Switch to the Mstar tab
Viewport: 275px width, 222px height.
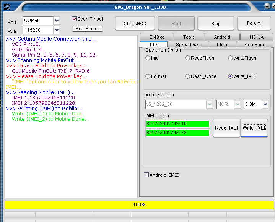click(223, 44)
